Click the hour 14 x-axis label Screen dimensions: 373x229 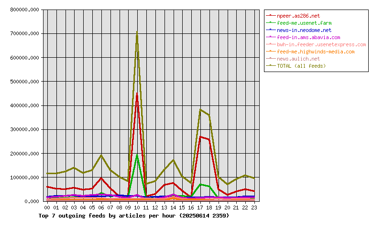pyautogui.click(x=173, y=208)
